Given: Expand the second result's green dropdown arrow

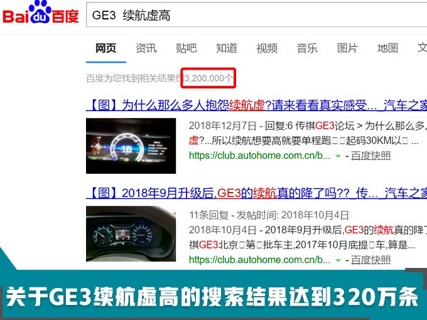Looking at the screenshot, I should point(338,259).
